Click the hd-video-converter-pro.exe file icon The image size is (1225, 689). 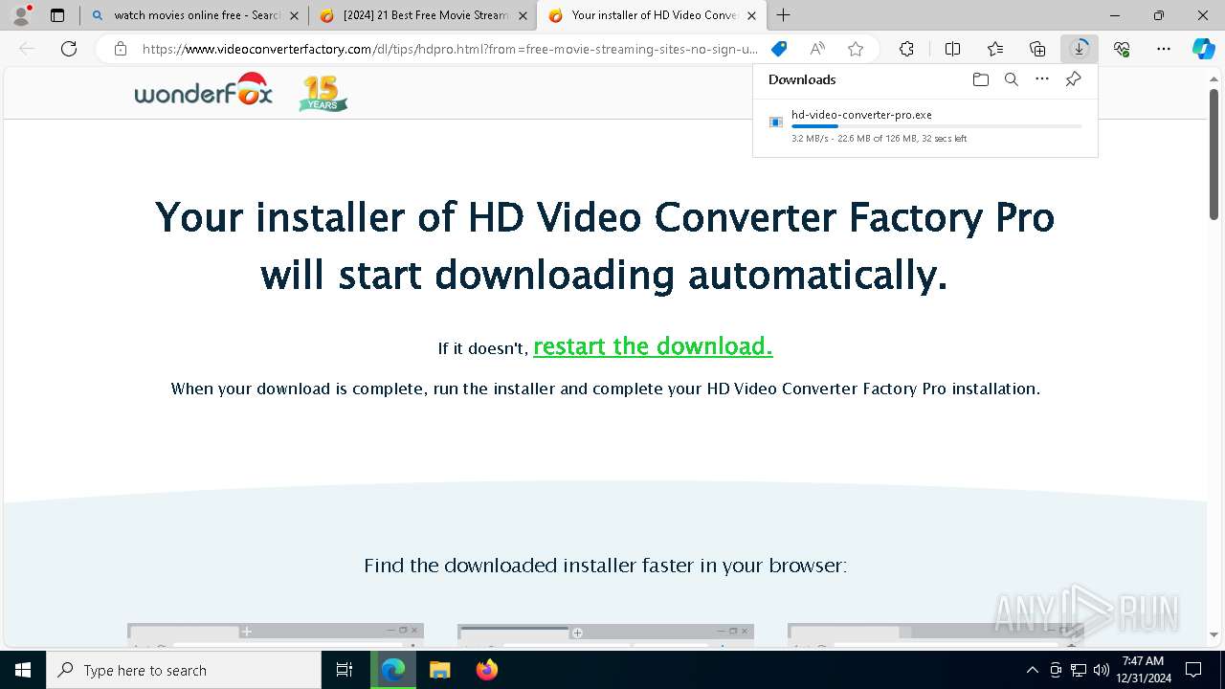776,122
